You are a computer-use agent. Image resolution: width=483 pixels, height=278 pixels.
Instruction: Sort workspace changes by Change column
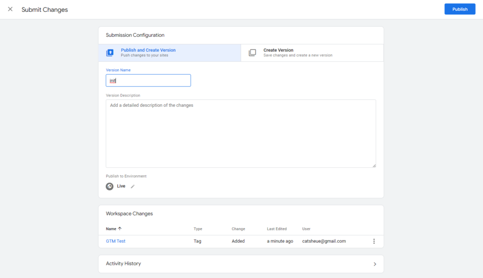click(238, 229)
